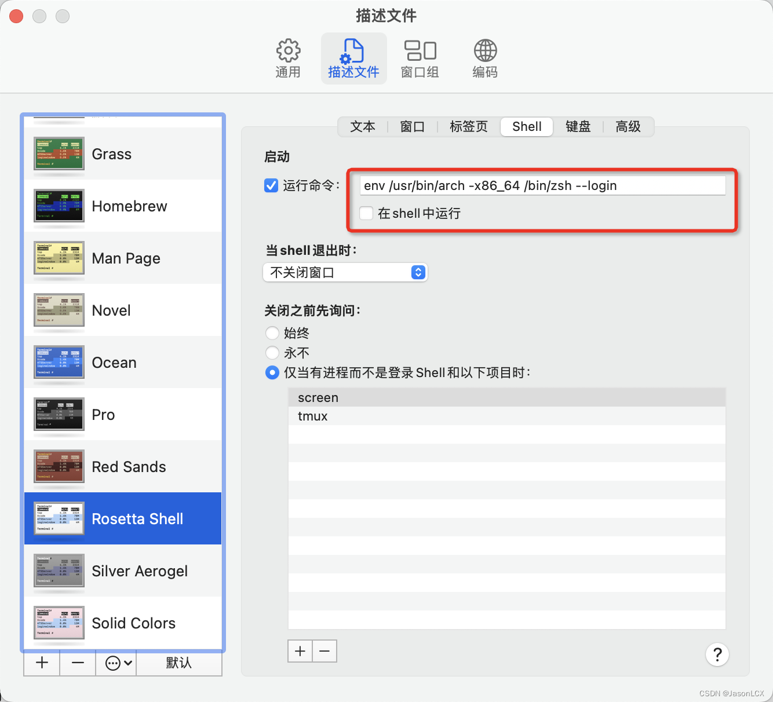The height and width of the screenshot is (702, 773).
Task: Select the 始终 radio button
Action: (272, 333)
